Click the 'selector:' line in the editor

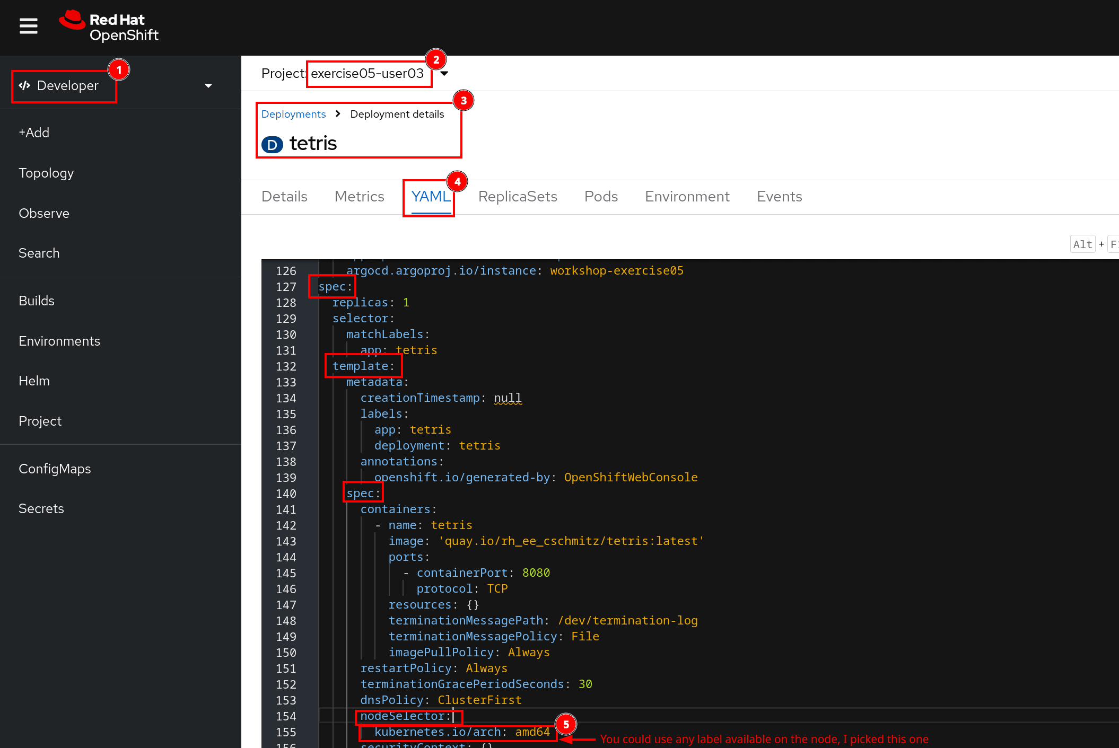[363, 318]
